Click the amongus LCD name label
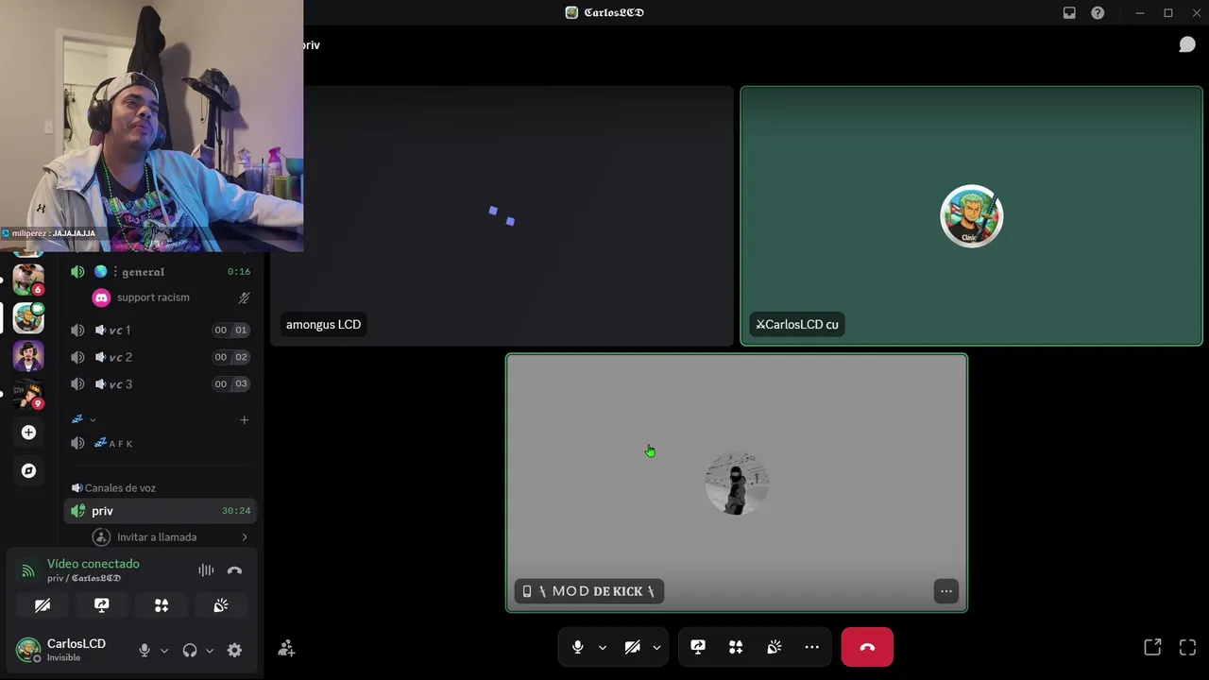The image size is (1209, 680). coord(323,324)
